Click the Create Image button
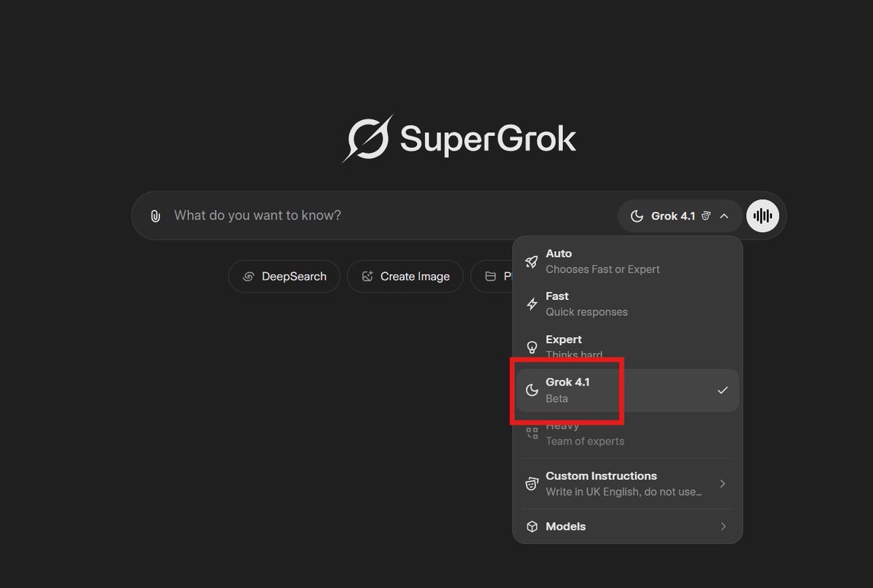Image resolution: width=873 pixels, height=588 pixels. pos(405,277)
